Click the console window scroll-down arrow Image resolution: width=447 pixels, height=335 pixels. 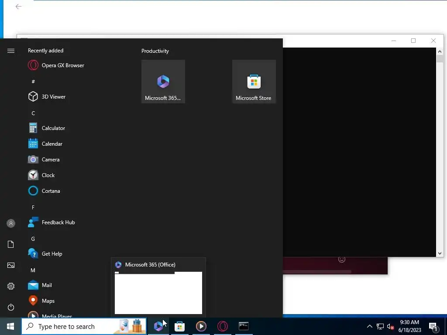[x=440, y=253]
